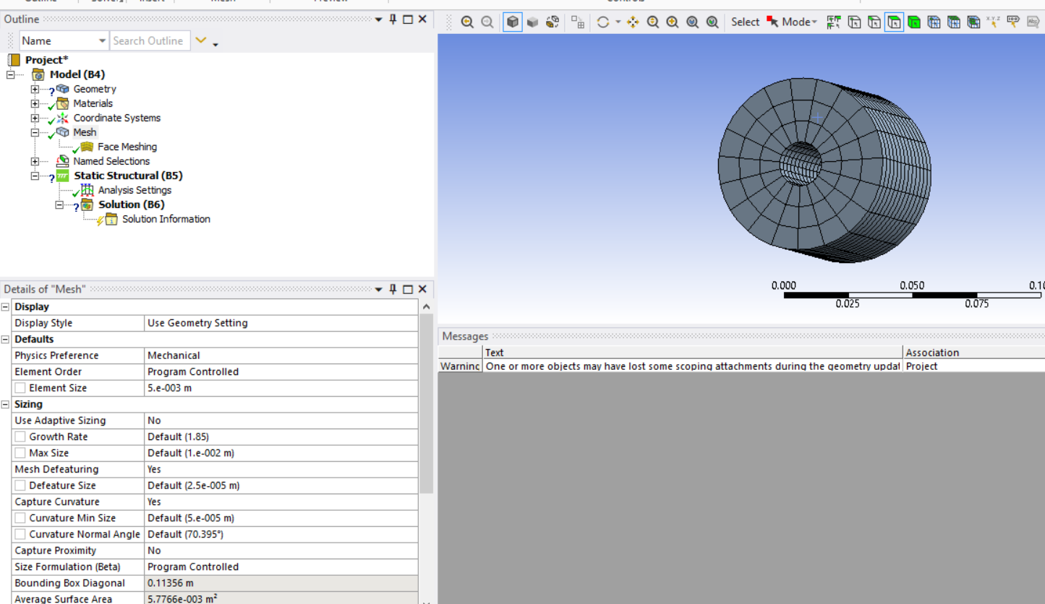This screenshot has height=604, width=1045.
Task: Choose the Face selection filter
Action: [895, 22]
